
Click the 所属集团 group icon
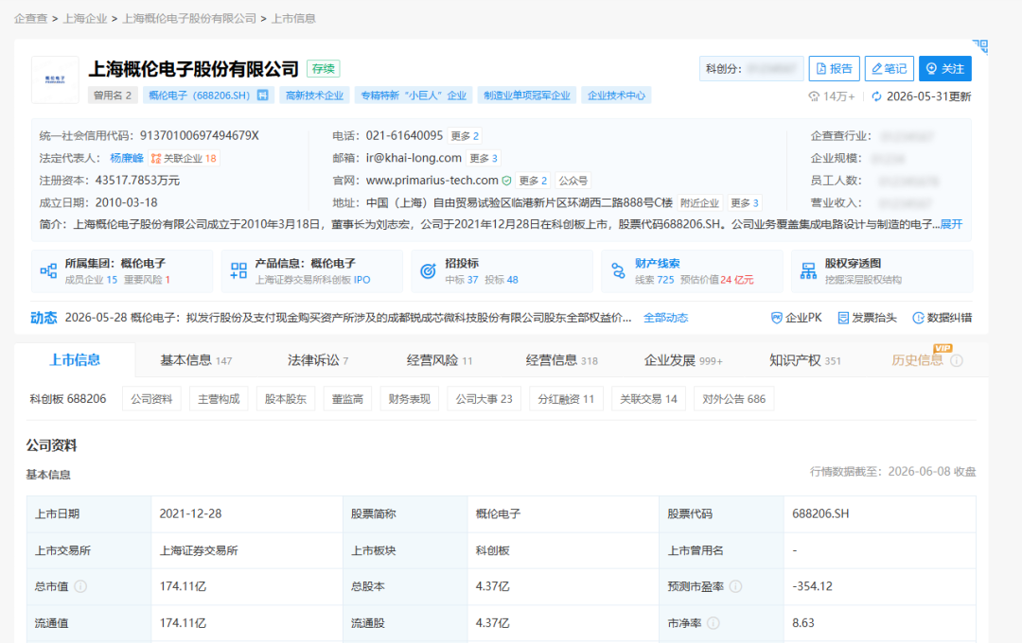tap(48, 271)
